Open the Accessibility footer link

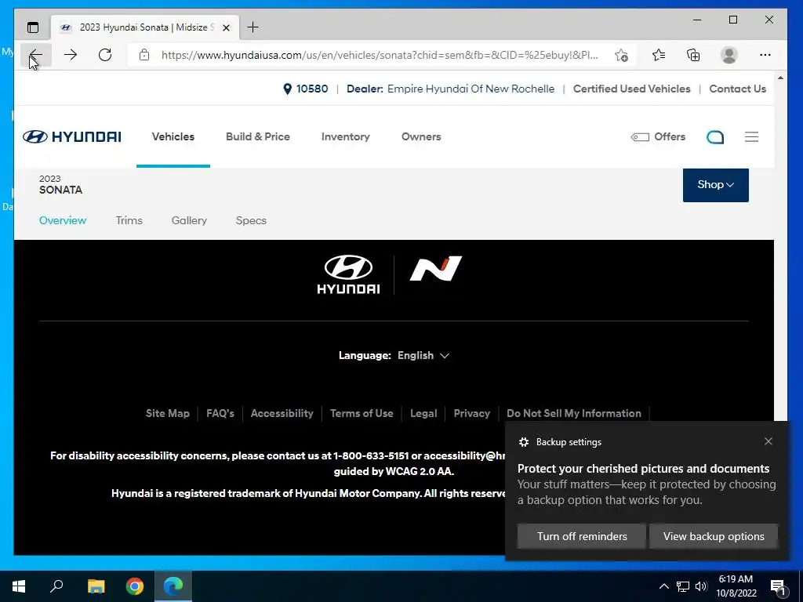point(282,413)
